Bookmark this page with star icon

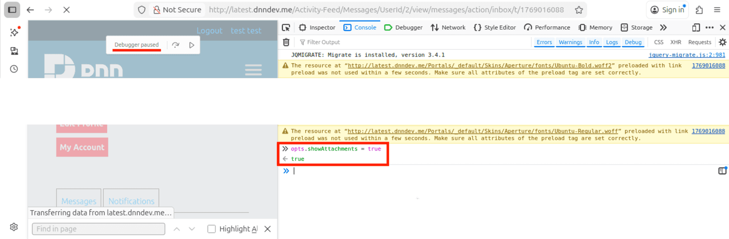point(579,10)
